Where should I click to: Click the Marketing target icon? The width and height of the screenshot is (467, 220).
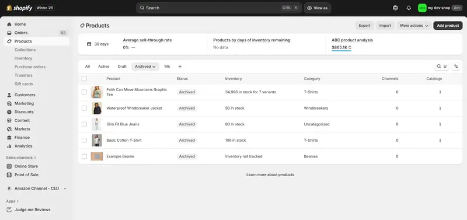9,103
